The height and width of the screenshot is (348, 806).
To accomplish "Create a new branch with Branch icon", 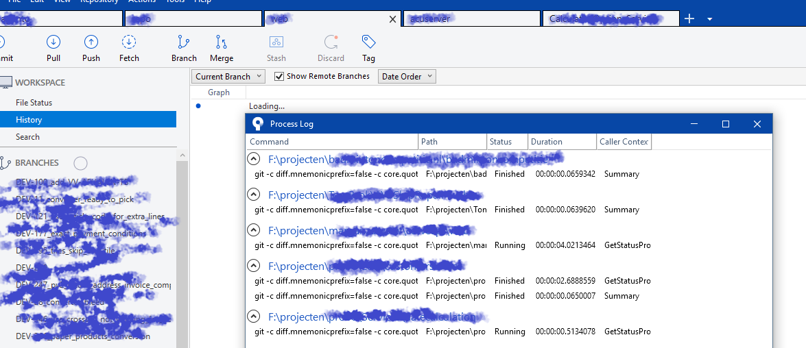I will pos(184,42).
